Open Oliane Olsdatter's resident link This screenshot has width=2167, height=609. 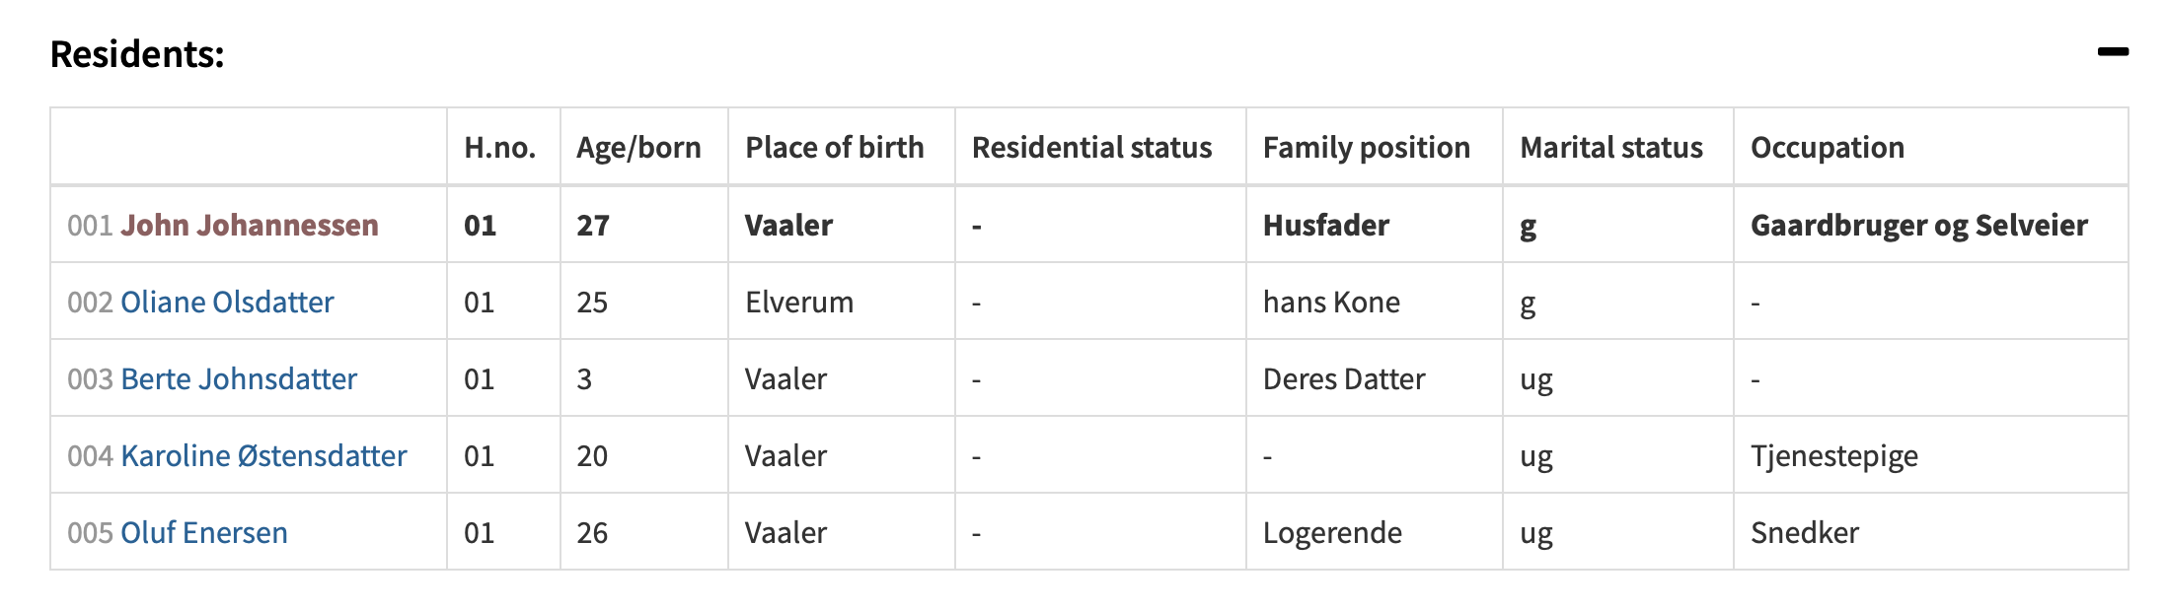227,303
